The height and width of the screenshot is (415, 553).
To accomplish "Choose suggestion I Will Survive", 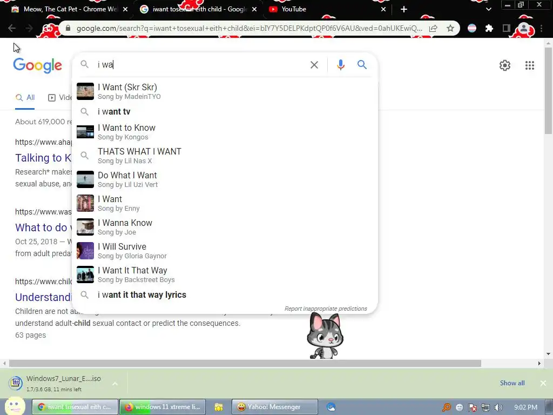I will (225, 251).
